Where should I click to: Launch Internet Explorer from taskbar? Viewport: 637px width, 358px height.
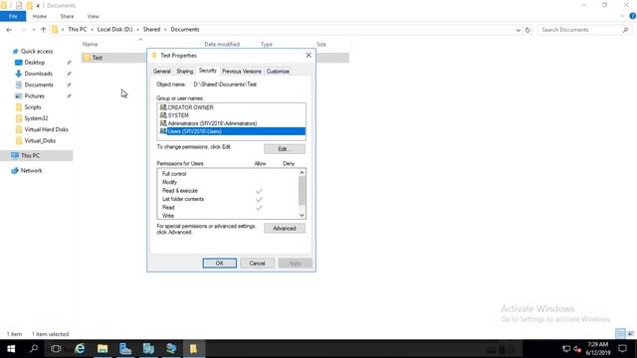80,349
